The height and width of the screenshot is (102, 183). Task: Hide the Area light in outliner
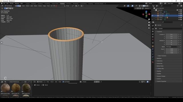click(179, 12)
